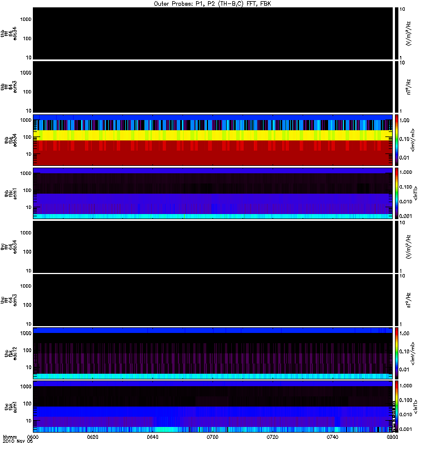The image size is (425, 453).
Task: Click the thb fbk scm1 rainbow color bar
Action: click(x=397, y=193)
